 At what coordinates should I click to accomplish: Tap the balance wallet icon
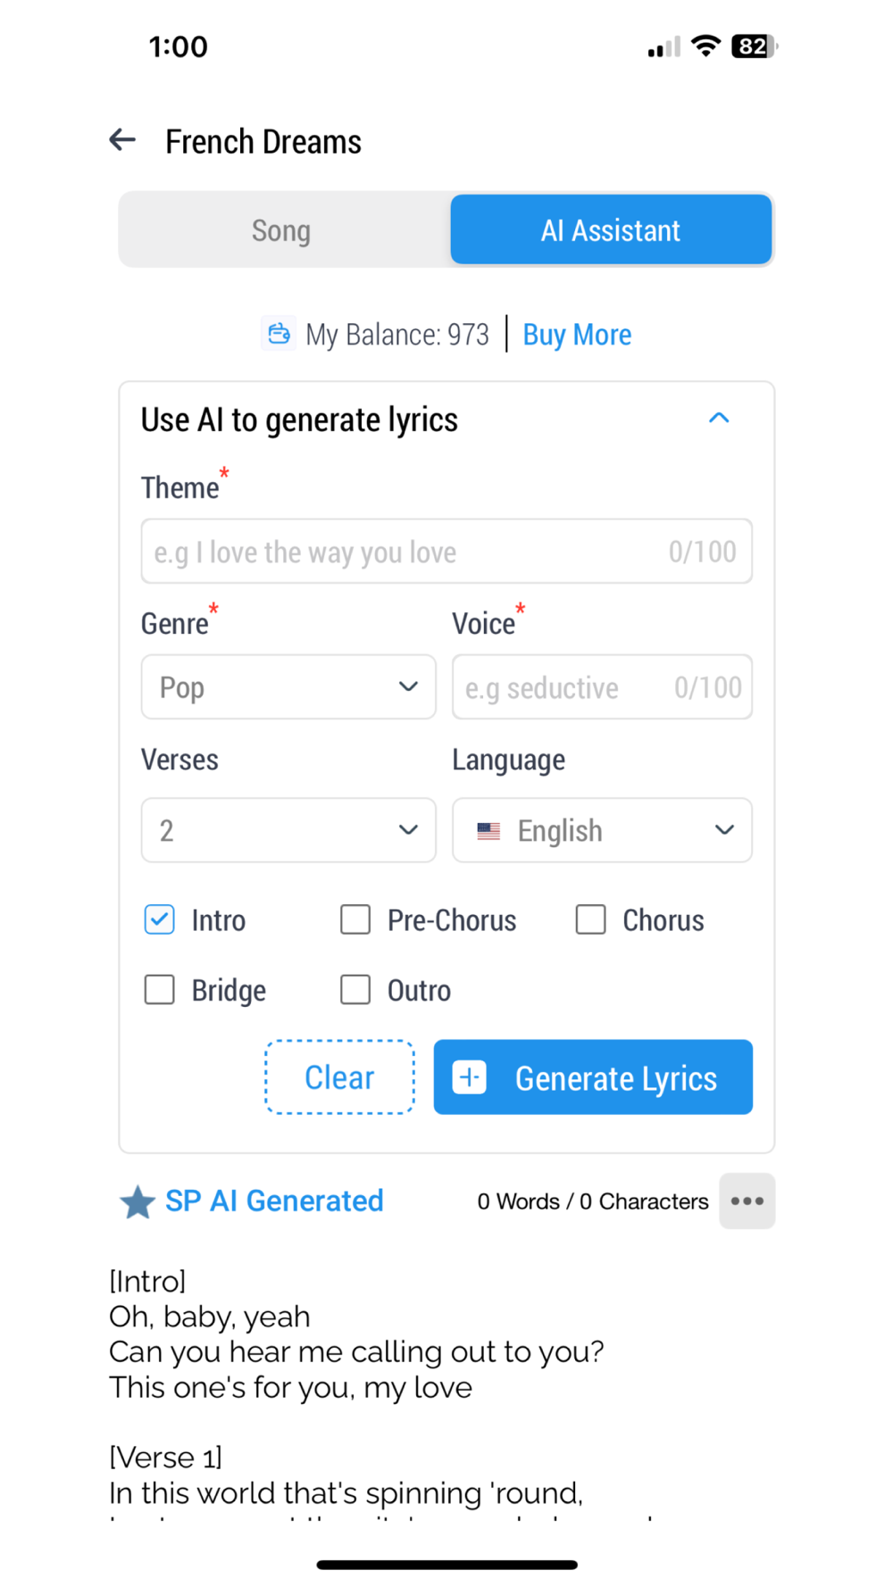point(280,334)
